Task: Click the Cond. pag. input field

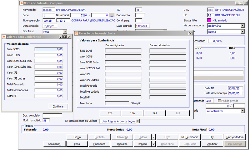Action: coord(138,21)
